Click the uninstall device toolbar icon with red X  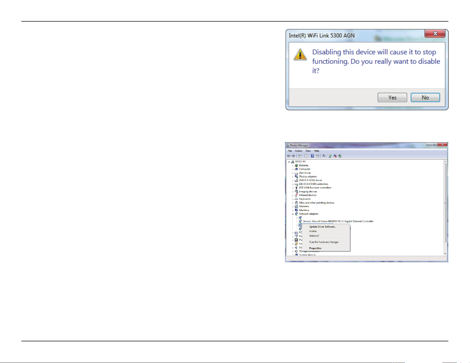point(335,156)
